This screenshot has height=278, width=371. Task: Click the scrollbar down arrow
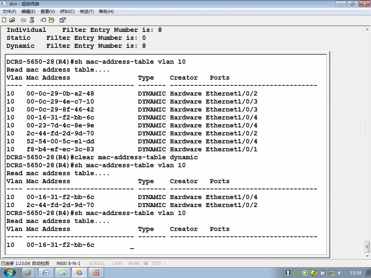pyautogui.click(x=367, y=256)
